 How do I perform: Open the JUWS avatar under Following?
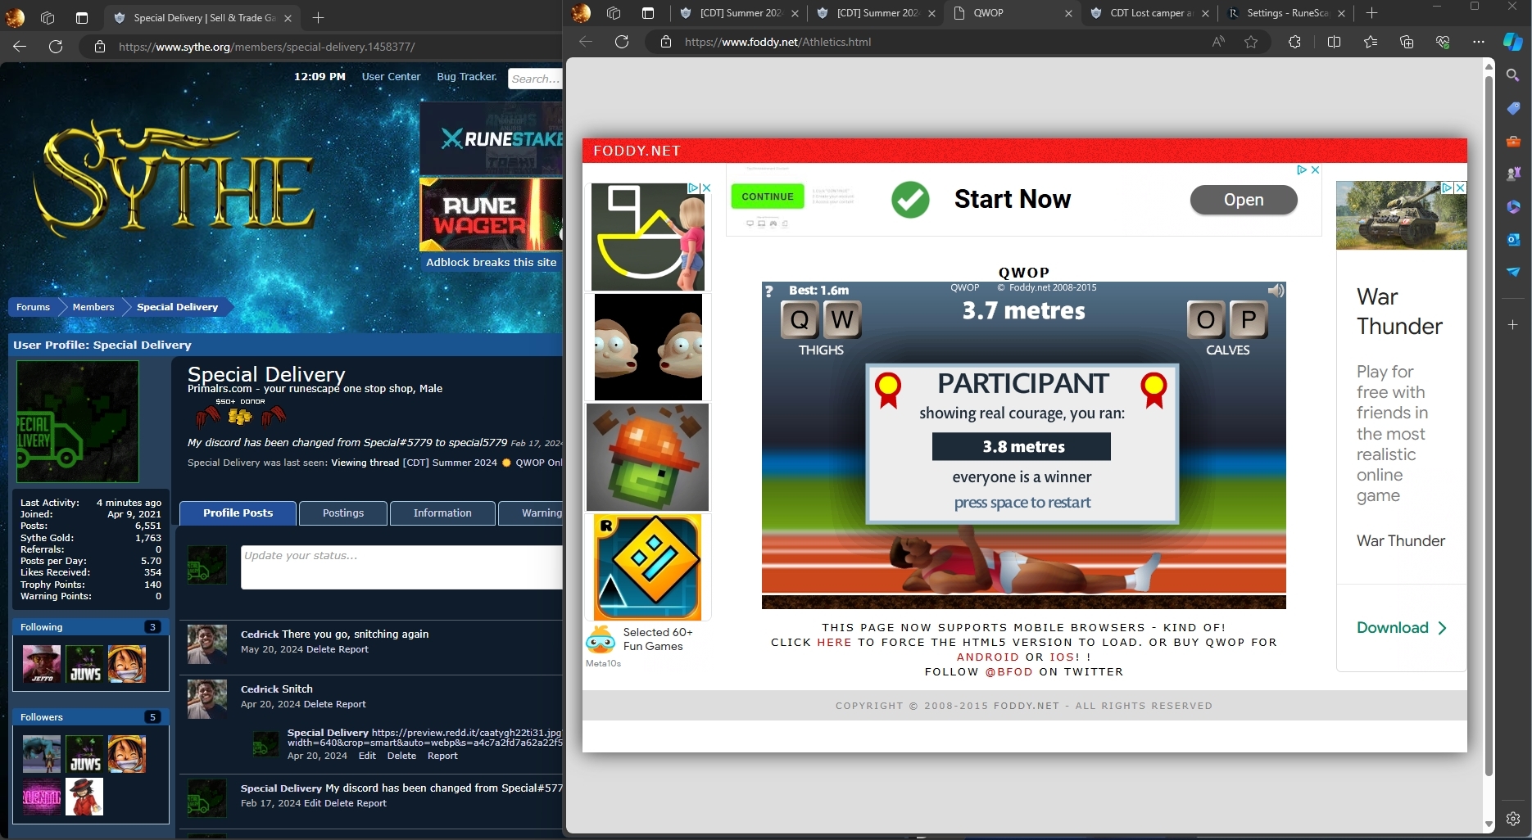pos(84,664)
